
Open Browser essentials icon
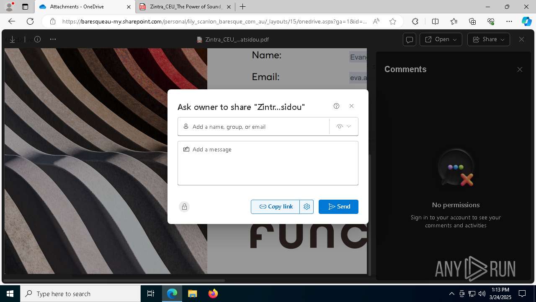pos(491,21)
